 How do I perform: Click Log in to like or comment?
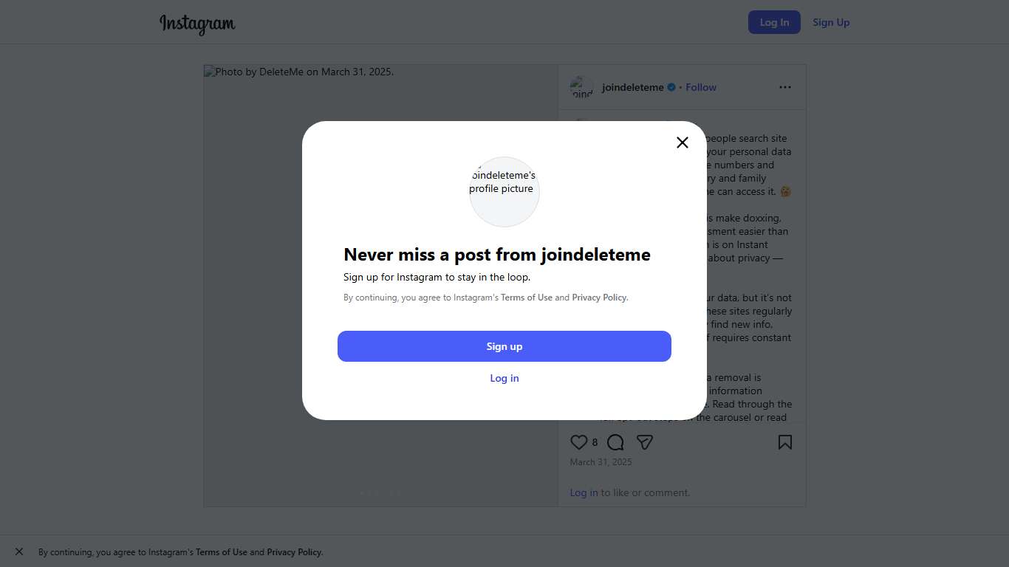[x=584, y=492]
